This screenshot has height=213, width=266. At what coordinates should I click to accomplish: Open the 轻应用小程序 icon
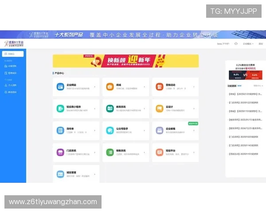60,109
